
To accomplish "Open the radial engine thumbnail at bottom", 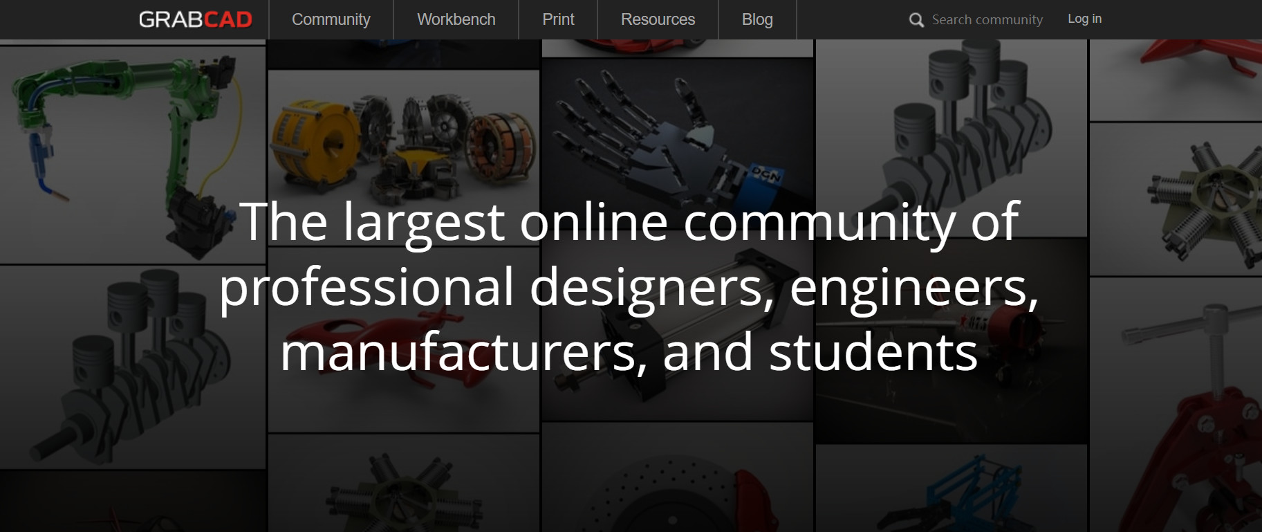I will pos(403,483).
